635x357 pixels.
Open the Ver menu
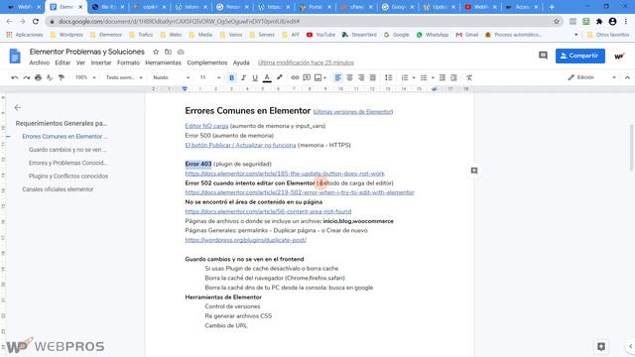80,62
